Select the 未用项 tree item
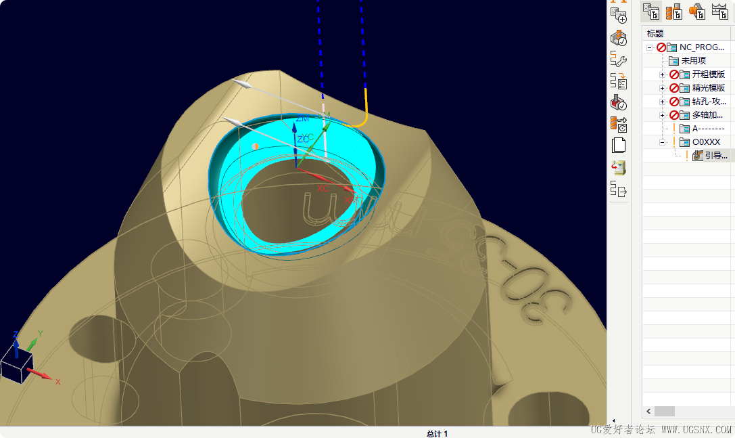The width and height of the screenshot is (735, 438). (693, 60)
